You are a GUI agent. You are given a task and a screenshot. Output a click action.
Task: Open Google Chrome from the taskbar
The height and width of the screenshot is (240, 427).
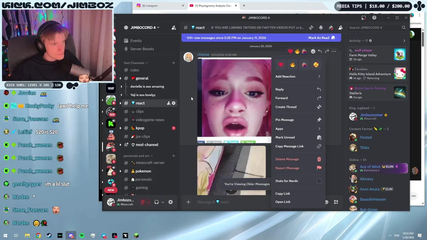38,236
